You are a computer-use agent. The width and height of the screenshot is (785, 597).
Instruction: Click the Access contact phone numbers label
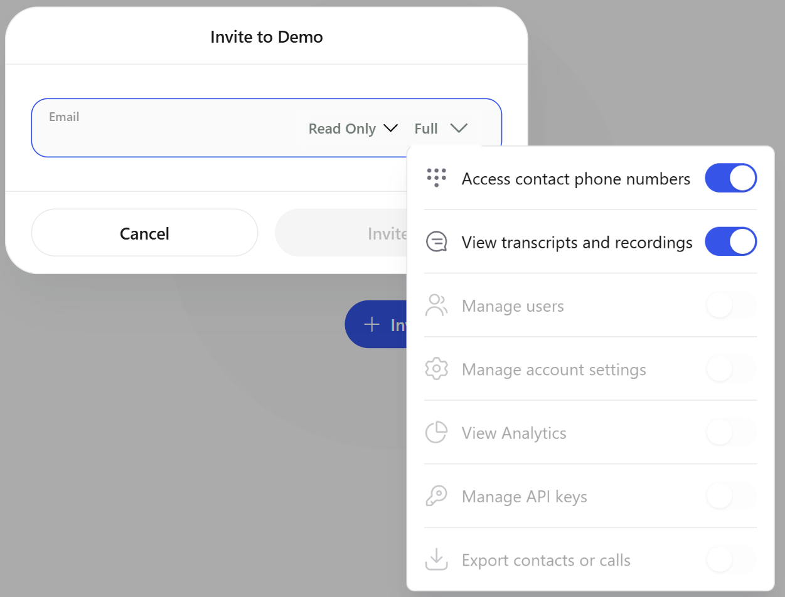[x=576, y=179]
